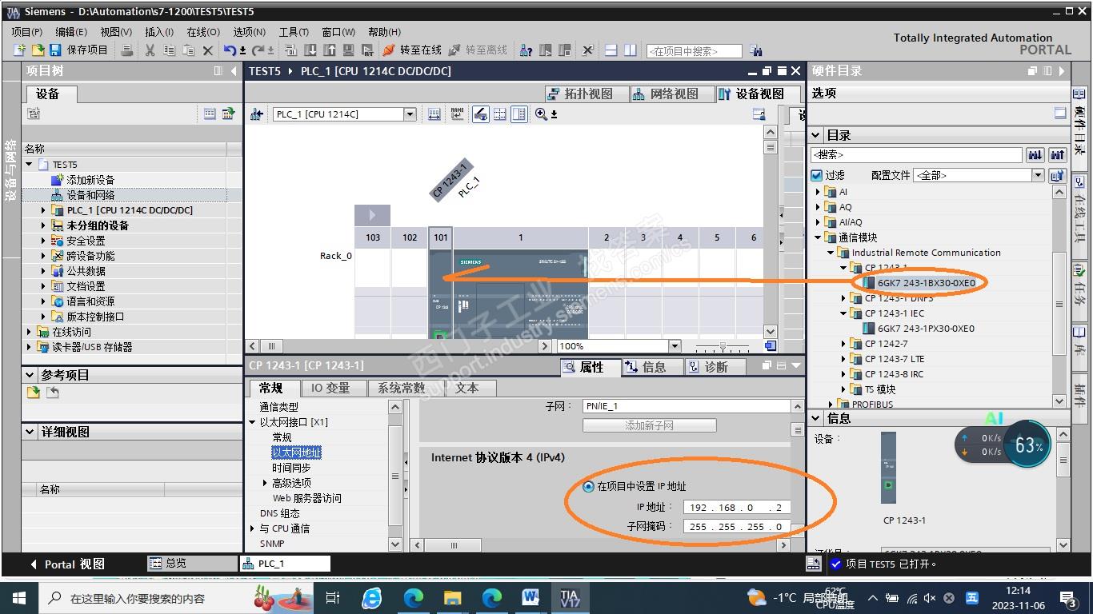Collapse the TEST5 project tree node
This screenshot has height=614, width=1093.
pyautogui.click(x=30, y=165)
